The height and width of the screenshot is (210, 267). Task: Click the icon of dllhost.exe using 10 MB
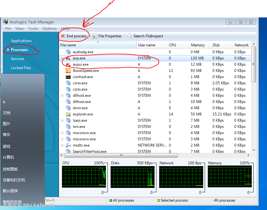pyautogui.click(x=68, y=102)
